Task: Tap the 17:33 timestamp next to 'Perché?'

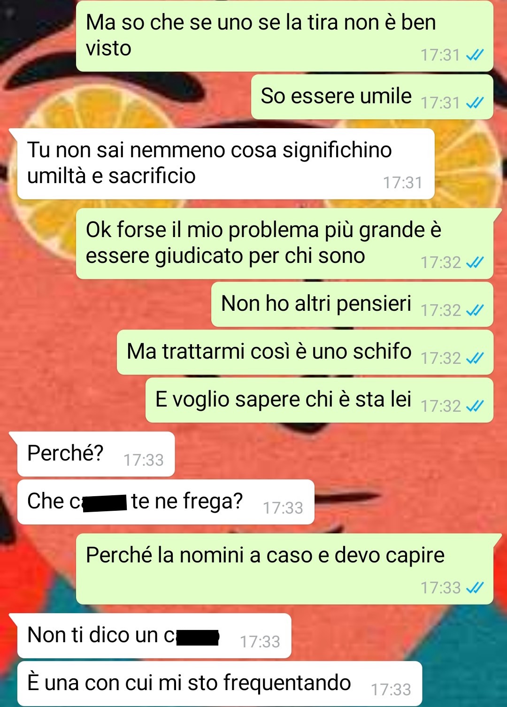Action: (x=144, y=460)
